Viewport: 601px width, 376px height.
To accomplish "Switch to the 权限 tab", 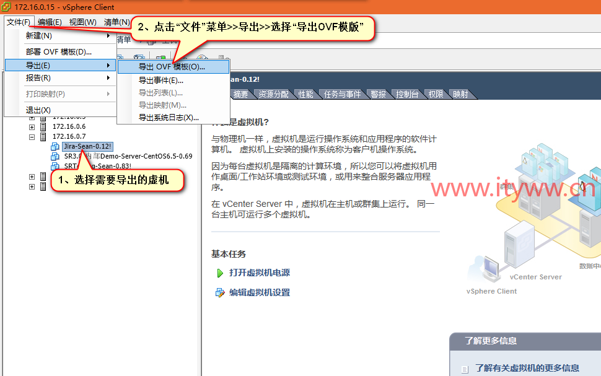I will pos(436,94).
